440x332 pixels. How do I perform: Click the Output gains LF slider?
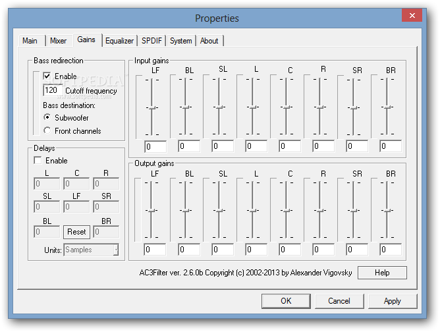coord(151,211)
